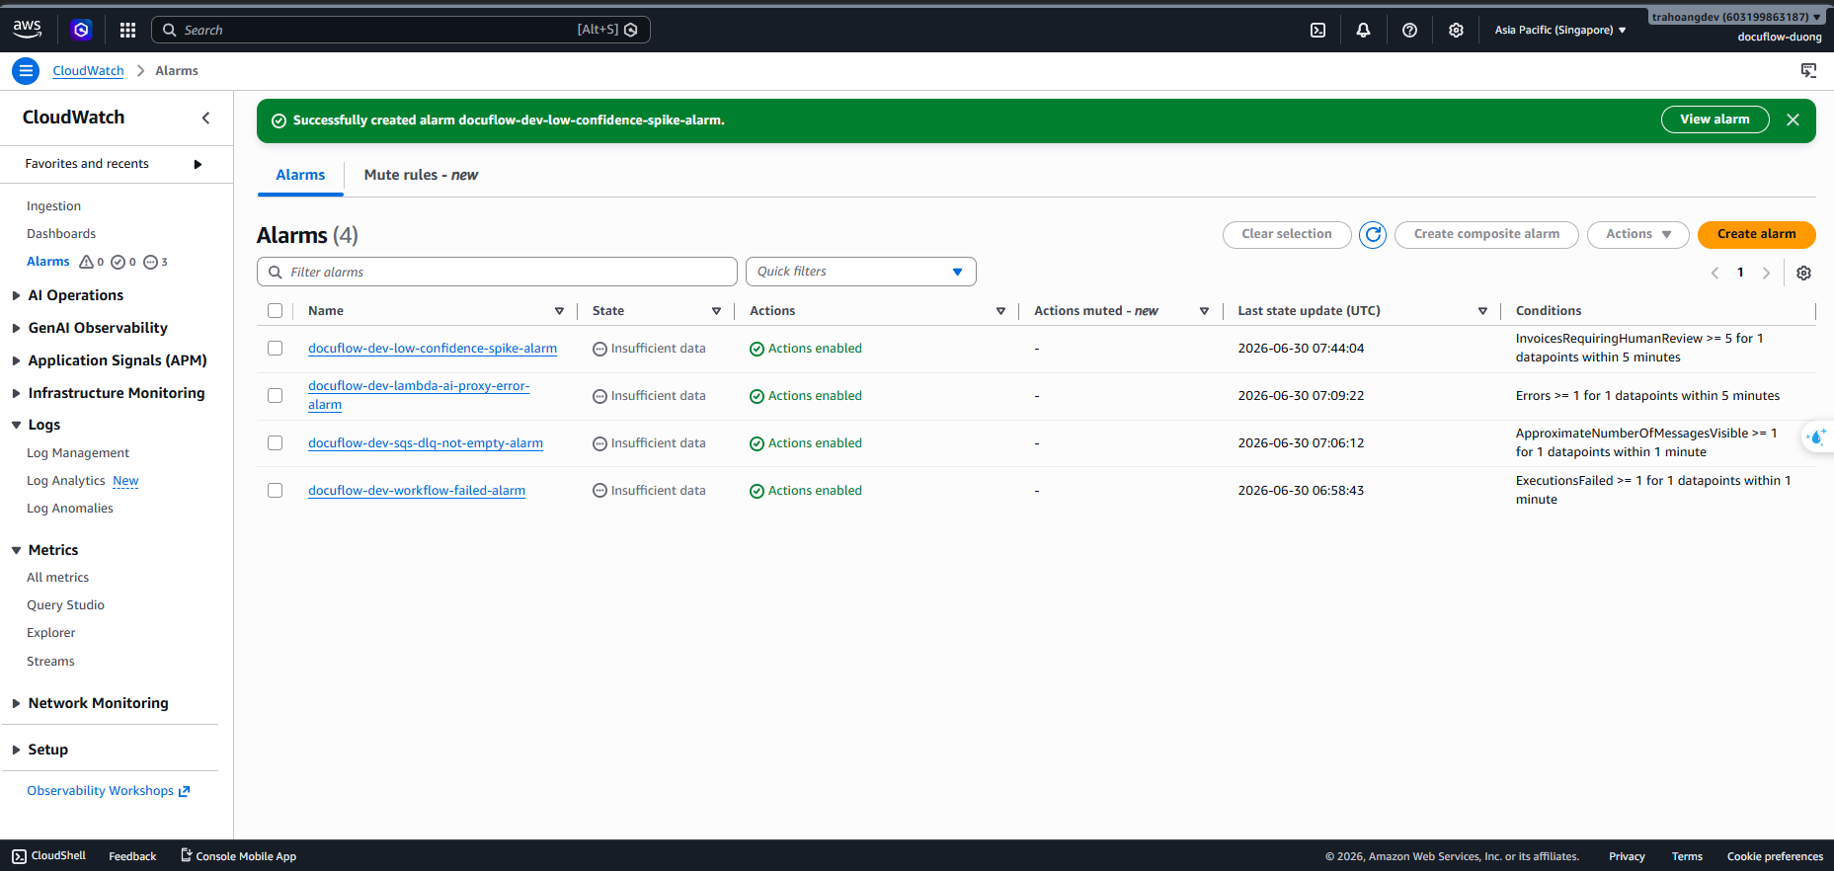1834x871 pixels.
Task: Open Log Management in the sidebar
Action: point(78,453)
